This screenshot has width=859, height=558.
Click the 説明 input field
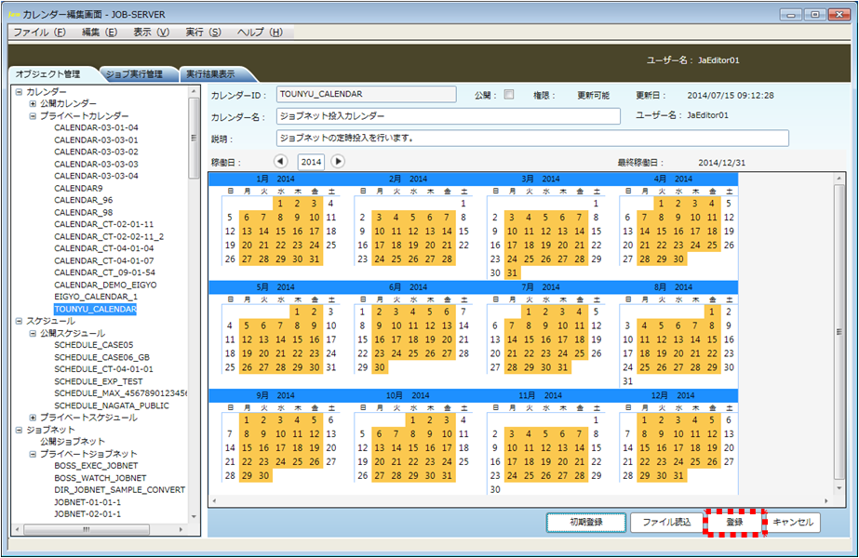(x=532, y=138)
